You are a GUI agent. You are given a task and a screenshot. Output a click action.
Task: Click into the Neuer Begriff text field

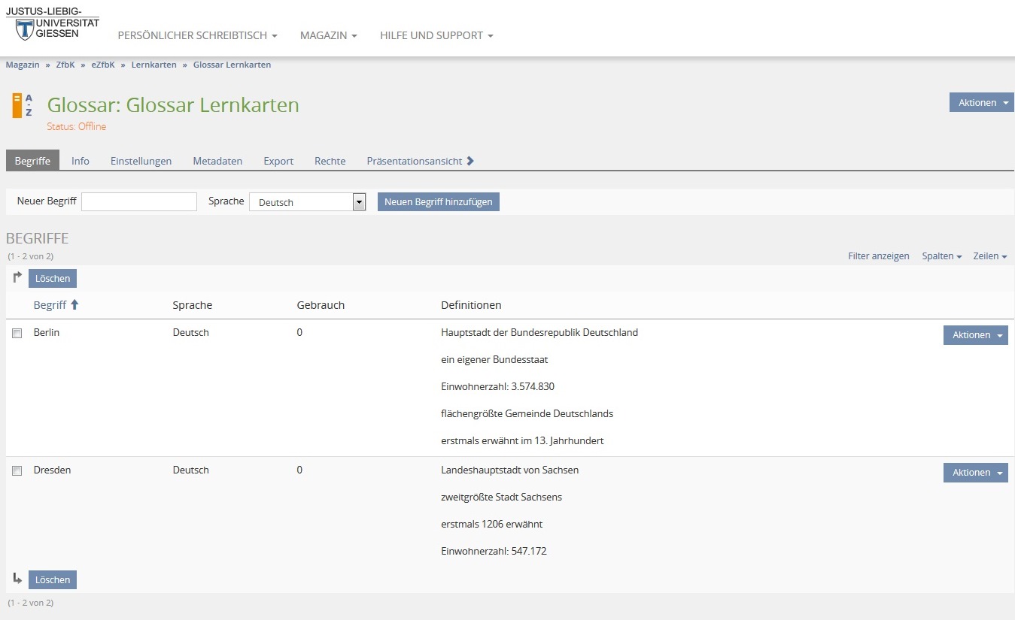(139, 202)
